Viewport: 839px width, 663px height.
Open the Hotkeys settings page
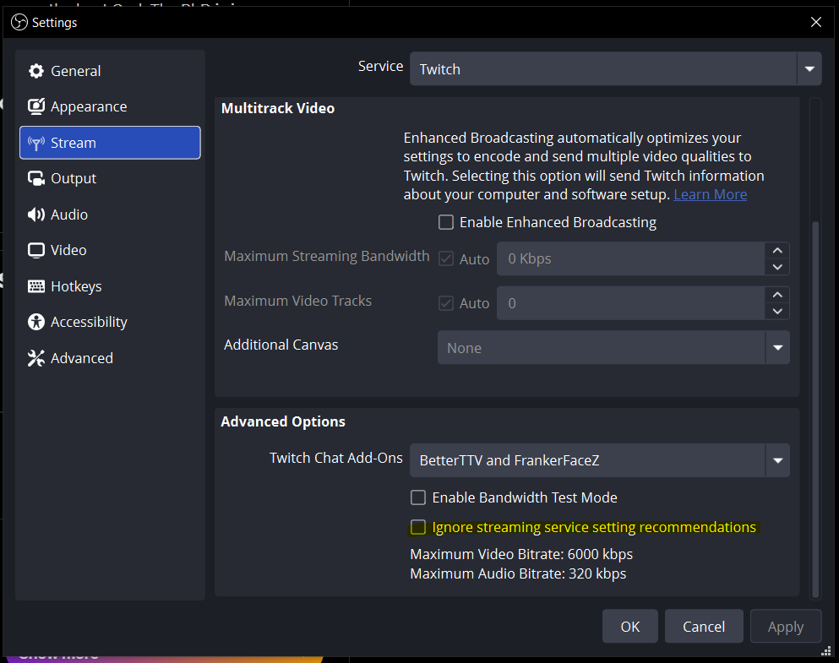pos(110,286)
